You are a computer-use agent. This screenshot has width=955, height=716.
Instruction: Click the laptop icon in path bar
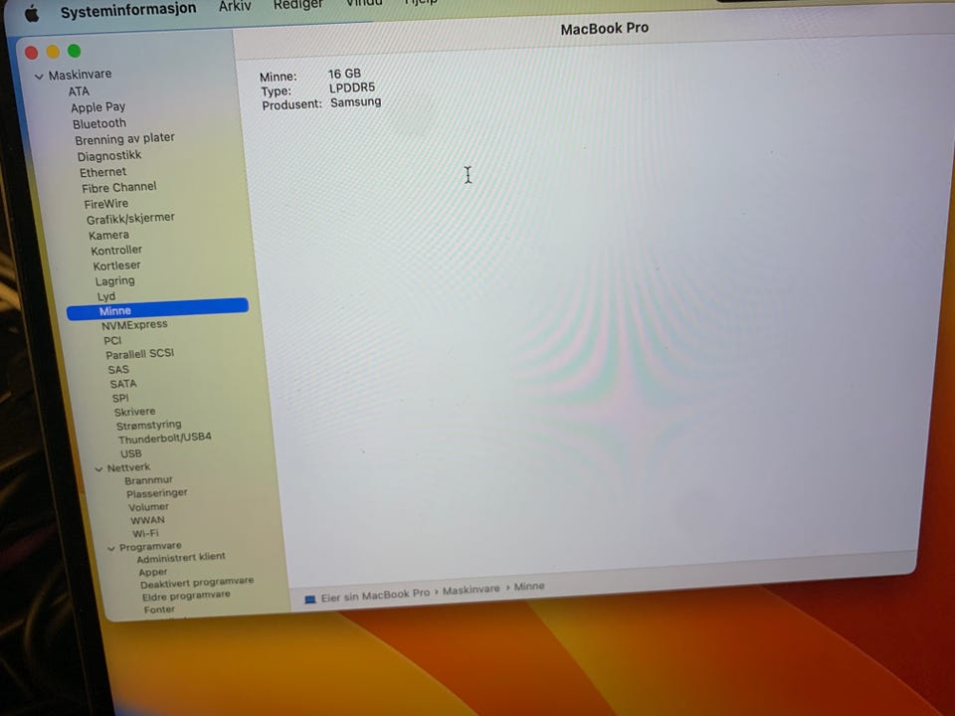pyautogui.click(x=310, y=600)
